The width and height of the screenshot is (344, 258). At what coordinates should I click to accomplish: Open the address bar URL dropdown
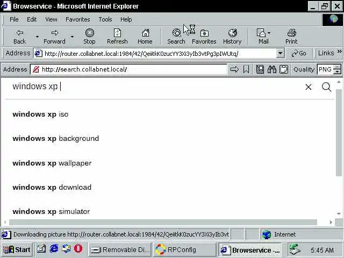(x=280, y=53)
